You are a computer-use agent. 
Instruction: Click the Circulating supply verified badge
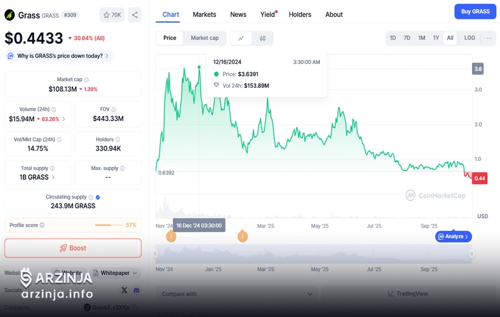[98, 197]
